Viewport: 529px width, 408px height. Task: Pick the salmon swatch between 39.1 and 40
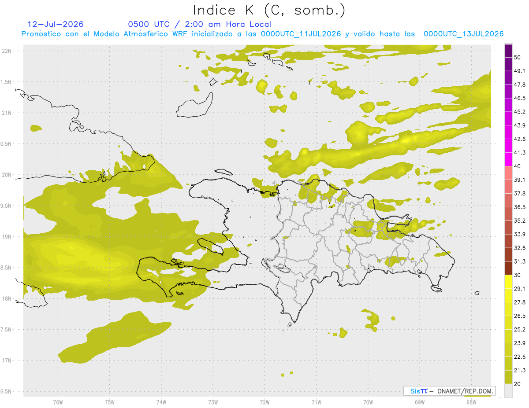[509, 173]
